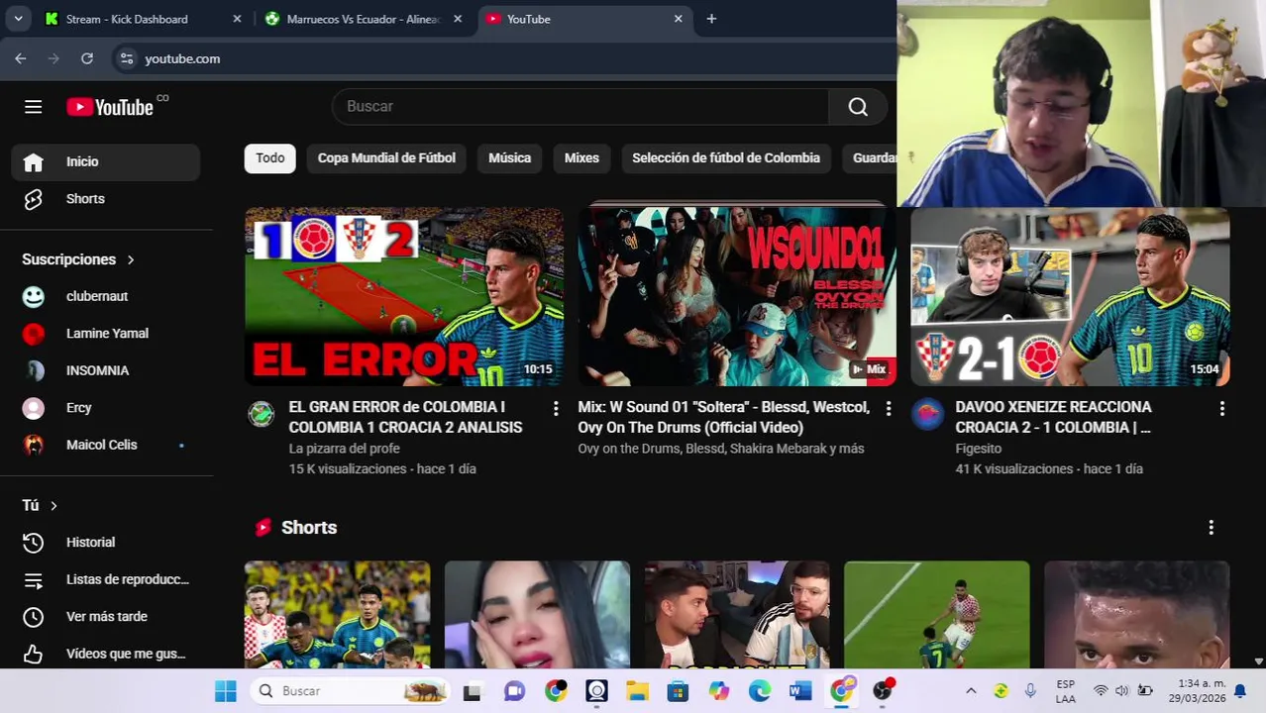1266x713 pixels.
Task: Click the taskbar Buscar search box
Action: [x=350, y=691]
